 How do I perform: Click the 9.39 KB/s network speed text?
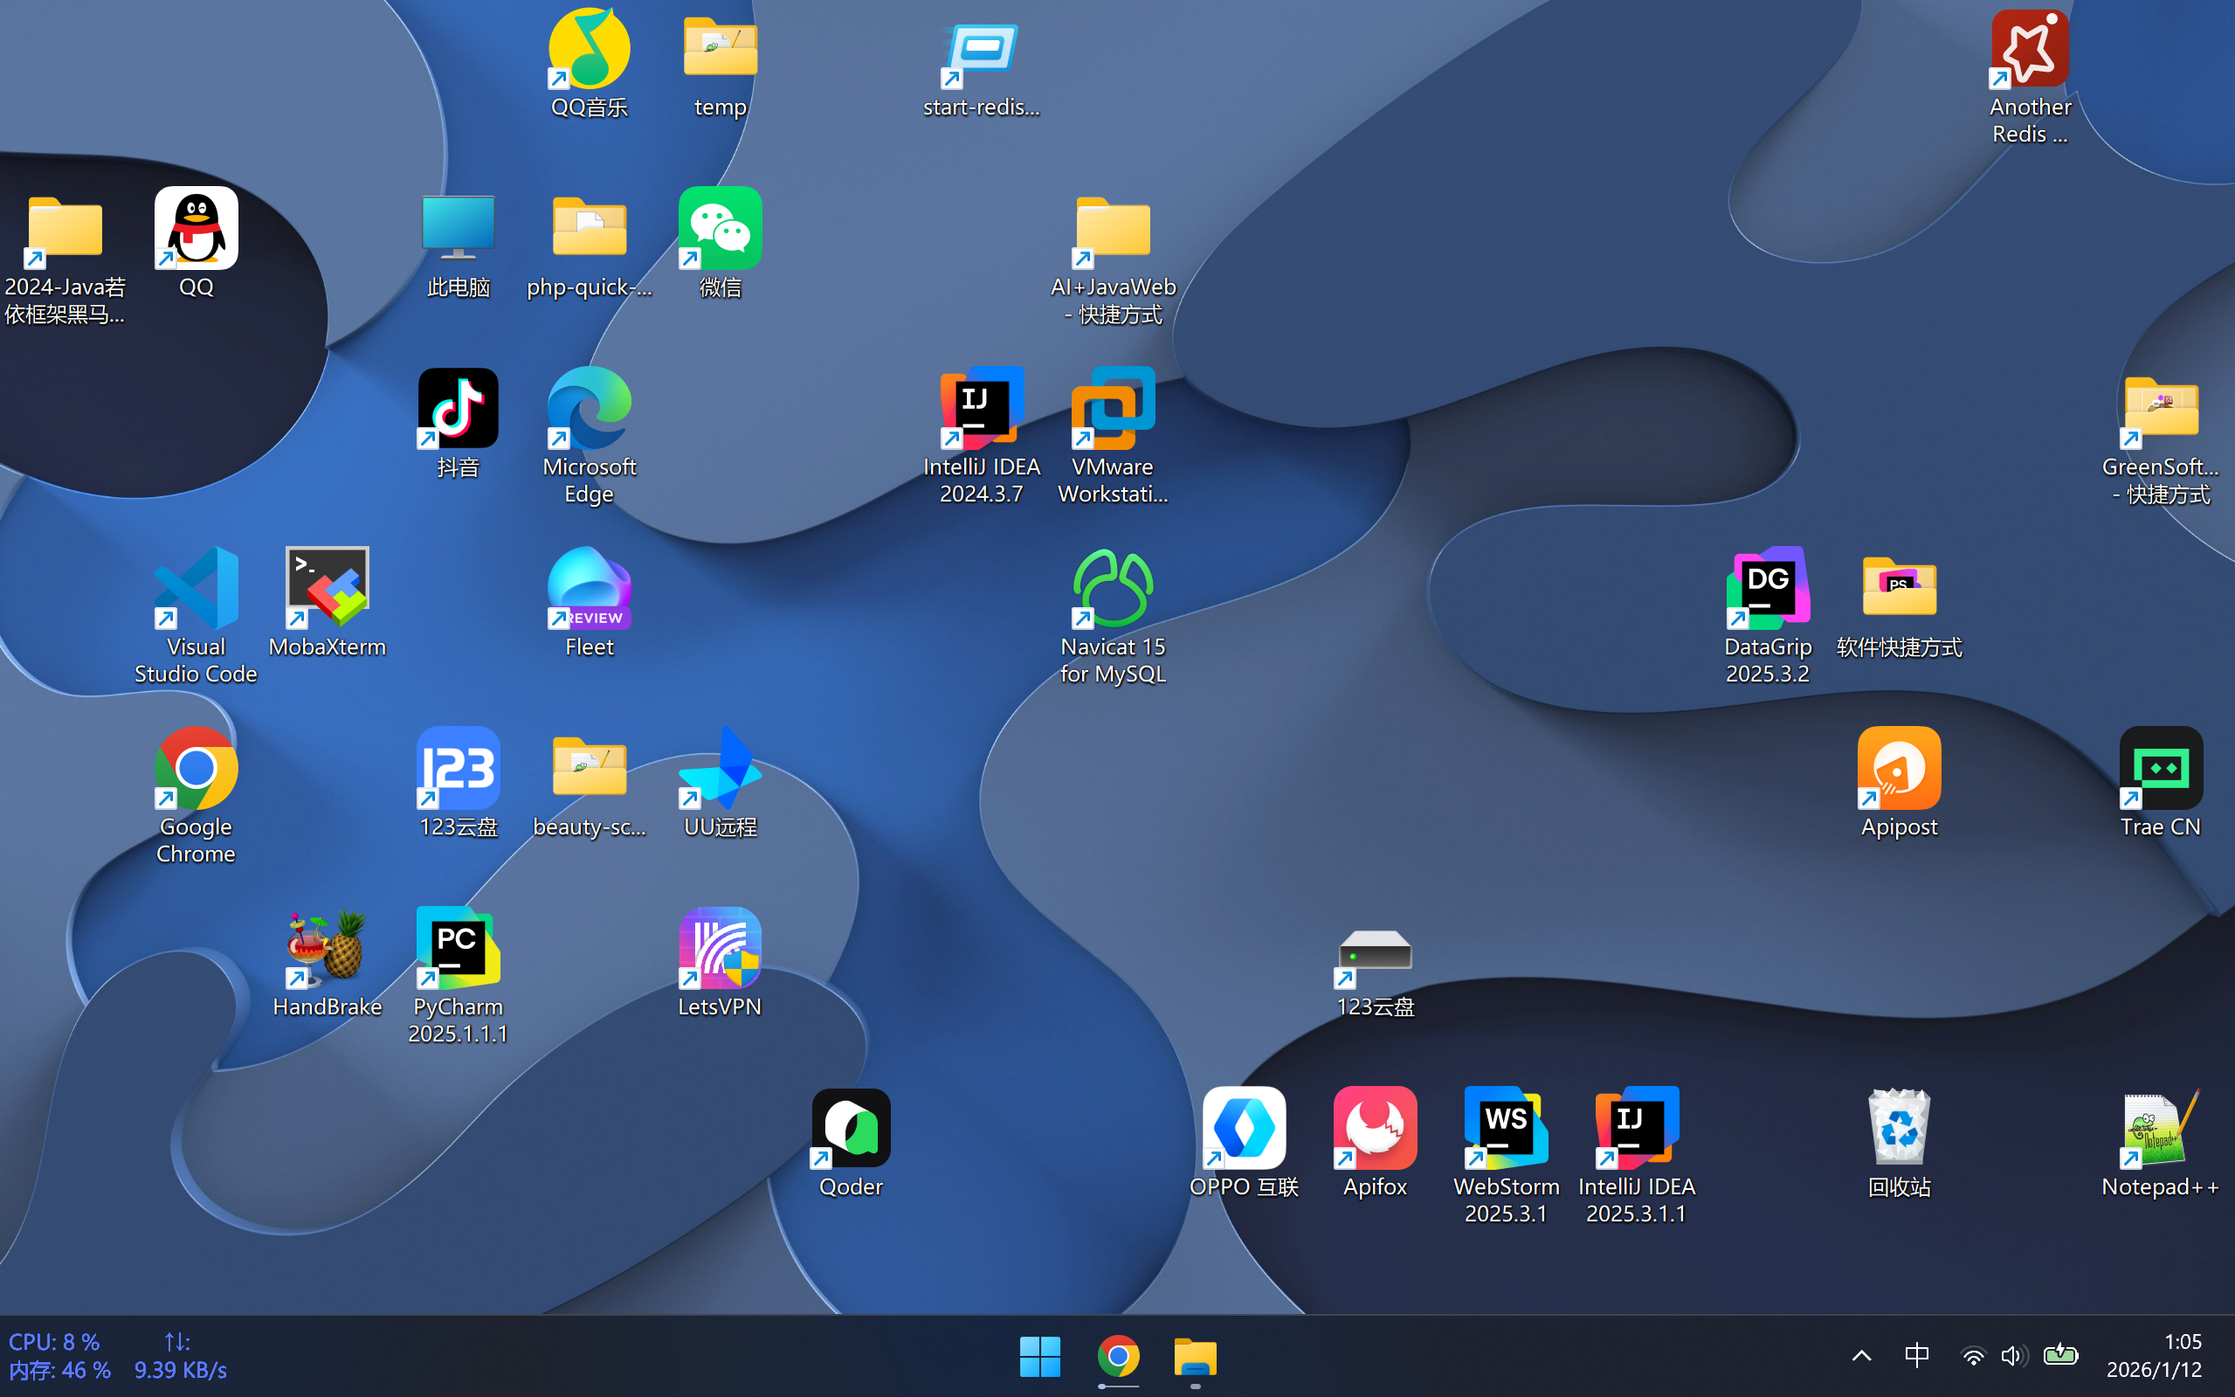[x=180, y=1370]
